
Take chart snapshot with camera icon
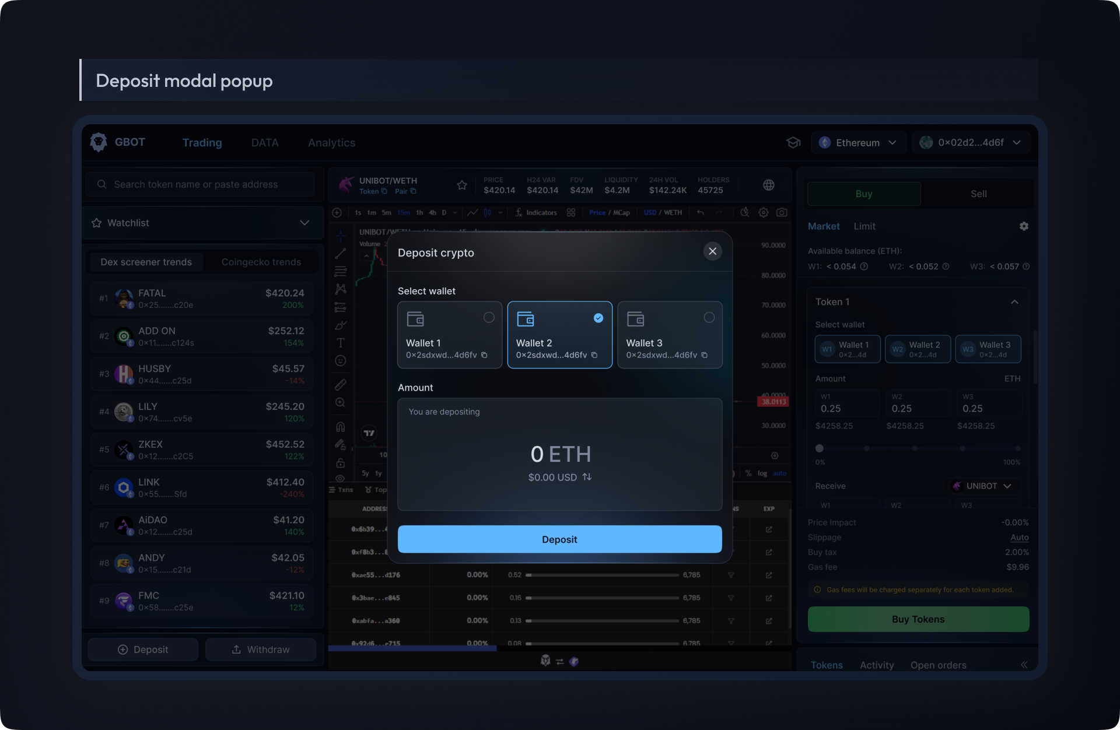point(782,212)
